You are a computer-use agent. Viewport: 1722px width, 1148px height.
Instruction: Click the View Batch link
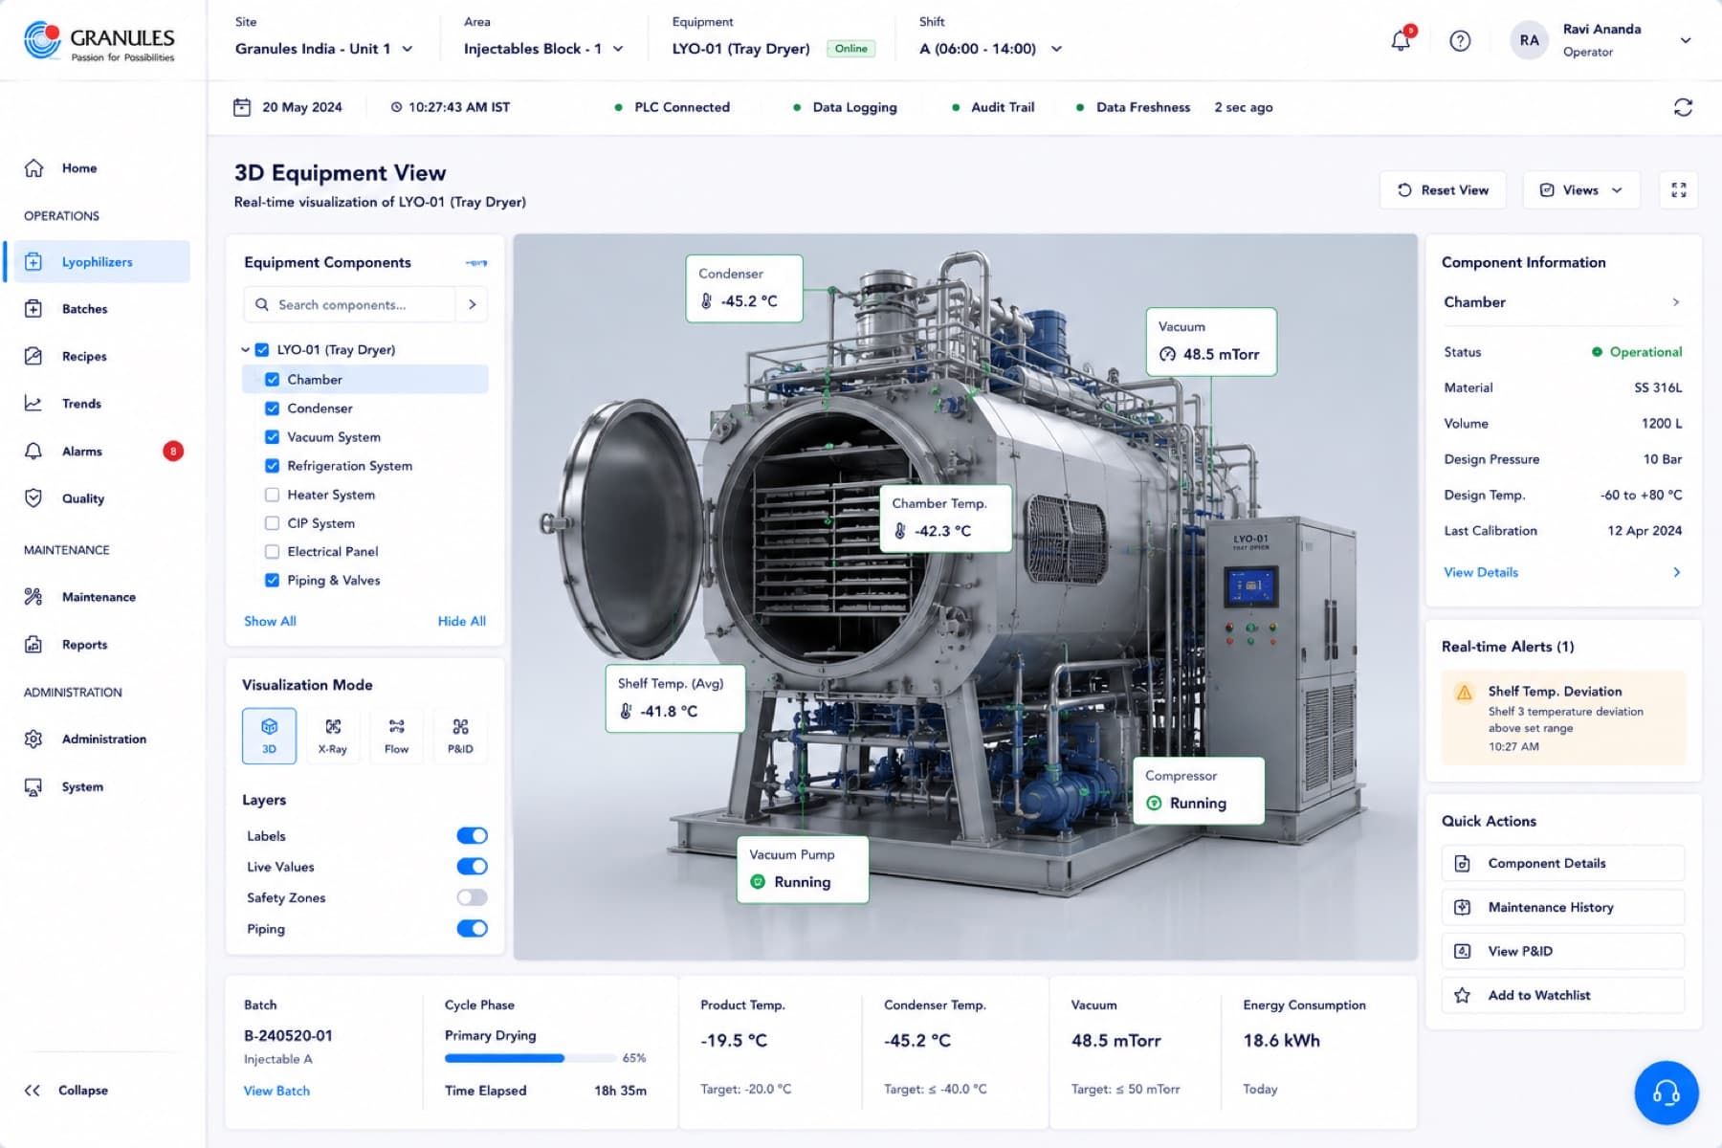click(x=276, y=1091)
